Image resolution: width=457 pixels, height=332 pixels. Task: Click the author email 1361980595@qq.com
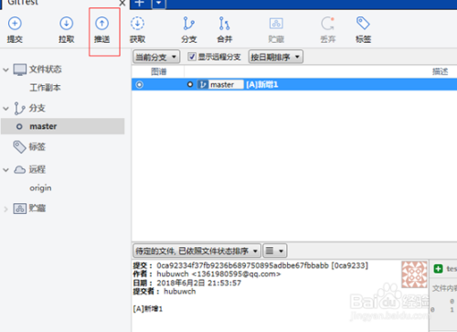(236, 274)
